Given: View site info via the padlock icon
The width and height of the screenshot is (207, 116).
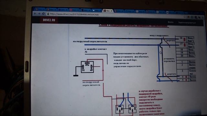Looking at the screenshot, I should coord(48,14).
